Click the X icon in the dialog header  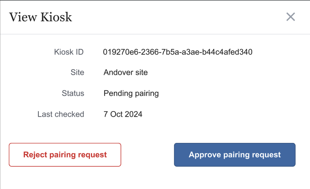click(291, 17)
